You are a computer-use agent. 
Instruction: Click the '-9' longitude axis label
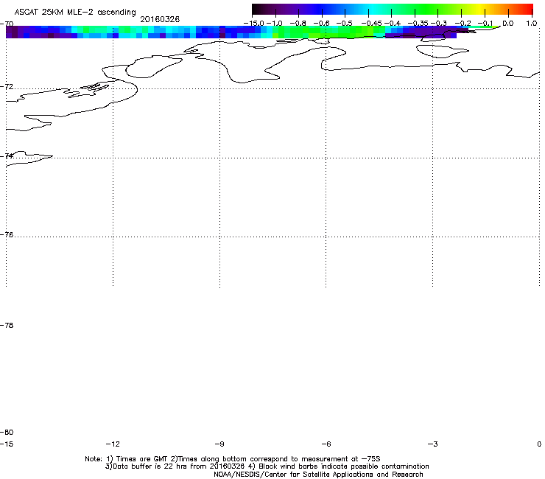click(219, 444)
